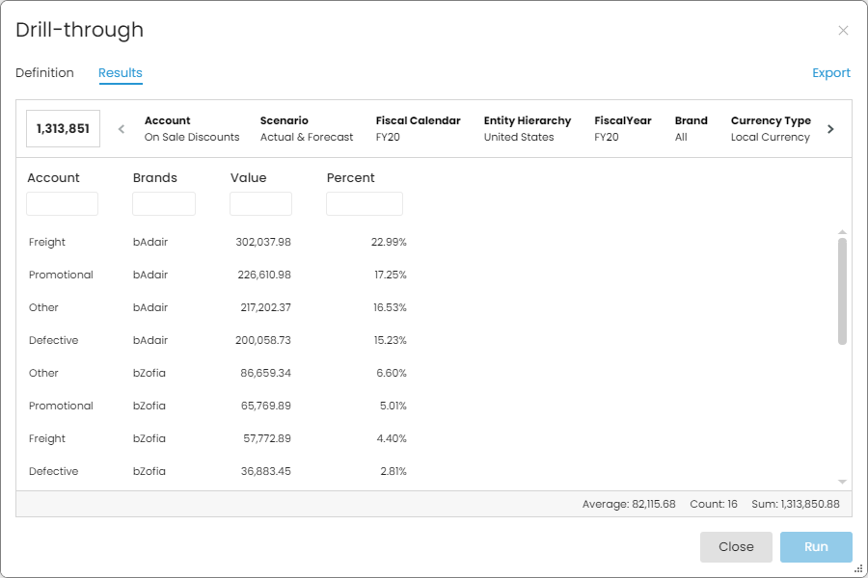The width and height of the screenshot is (868, 578).
Task: Click the Value column header
Action: pos(249,178)
